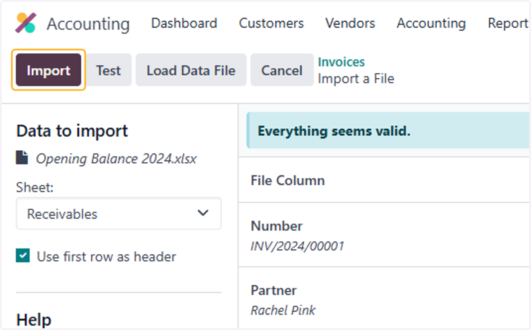Click the File Column header
Image resolution: width=531 pixels, height=330 pixels.
click(x=288, y=180)
